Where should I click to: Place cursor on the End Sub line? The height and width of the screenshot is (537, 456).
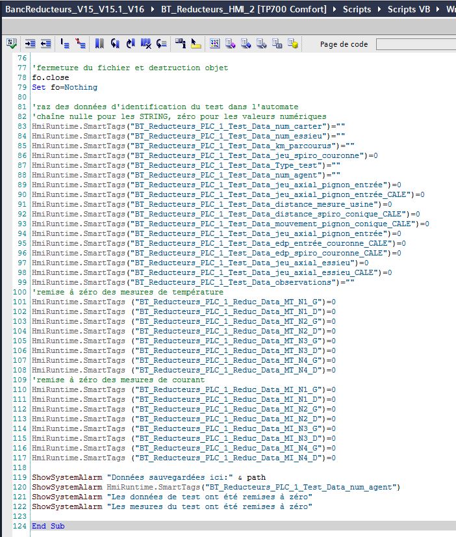tap(49, 526)
